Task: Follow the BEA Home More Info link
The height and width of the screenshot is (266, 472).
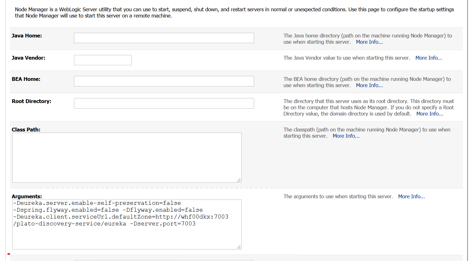Action: point(369,86)
